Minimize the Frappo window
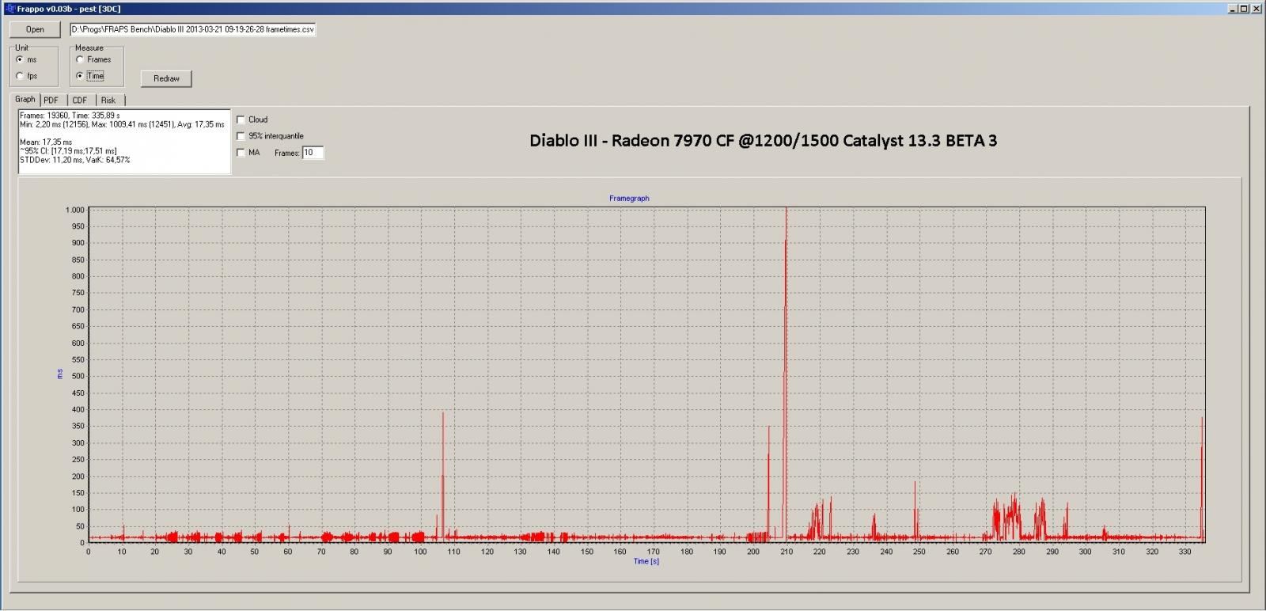This screenshot has width=1266, height=611. [x=1233, y=9]
